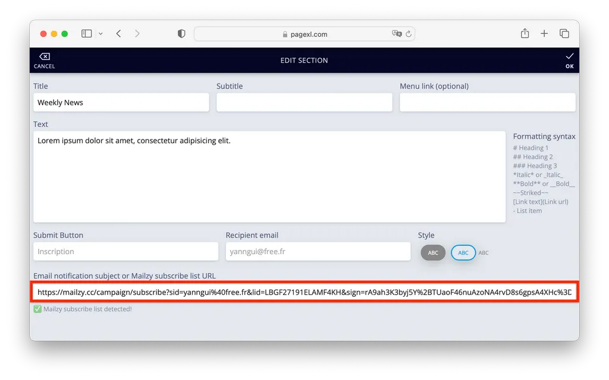Click the 'Formatting syntax' heading
The image size is (609, 380).
544,137
